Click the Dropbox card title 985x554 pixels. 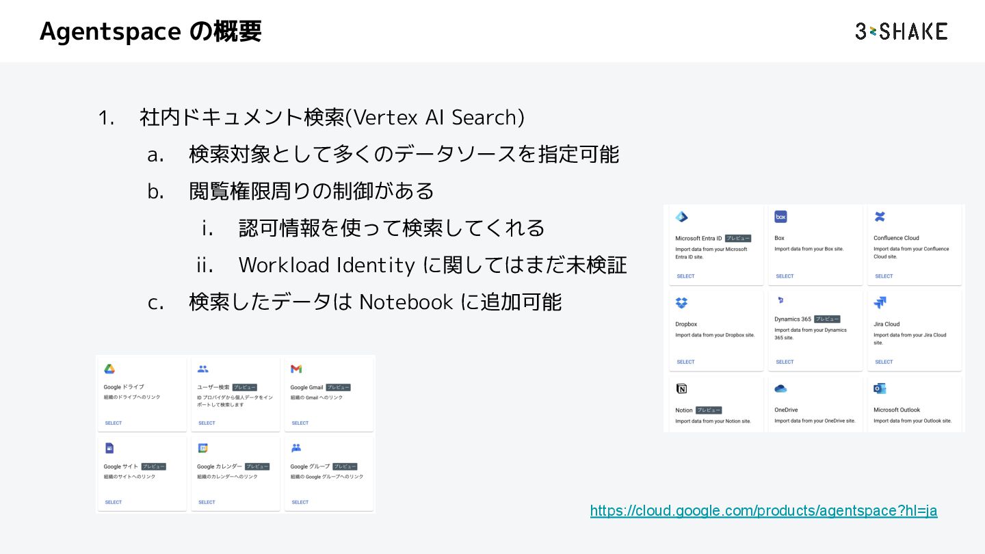pyautogui.click(x=686, y=324)
